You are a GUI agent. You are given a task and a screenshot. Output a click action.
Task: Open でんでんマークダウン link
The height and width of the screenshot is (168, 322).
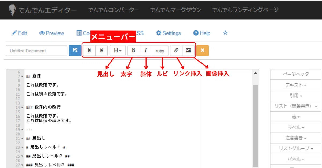click(x=175, y=10)
